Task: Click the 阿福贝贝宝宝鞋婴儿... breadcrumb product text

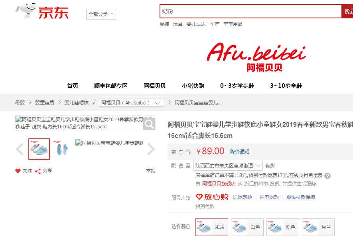Action: (198, 103)
